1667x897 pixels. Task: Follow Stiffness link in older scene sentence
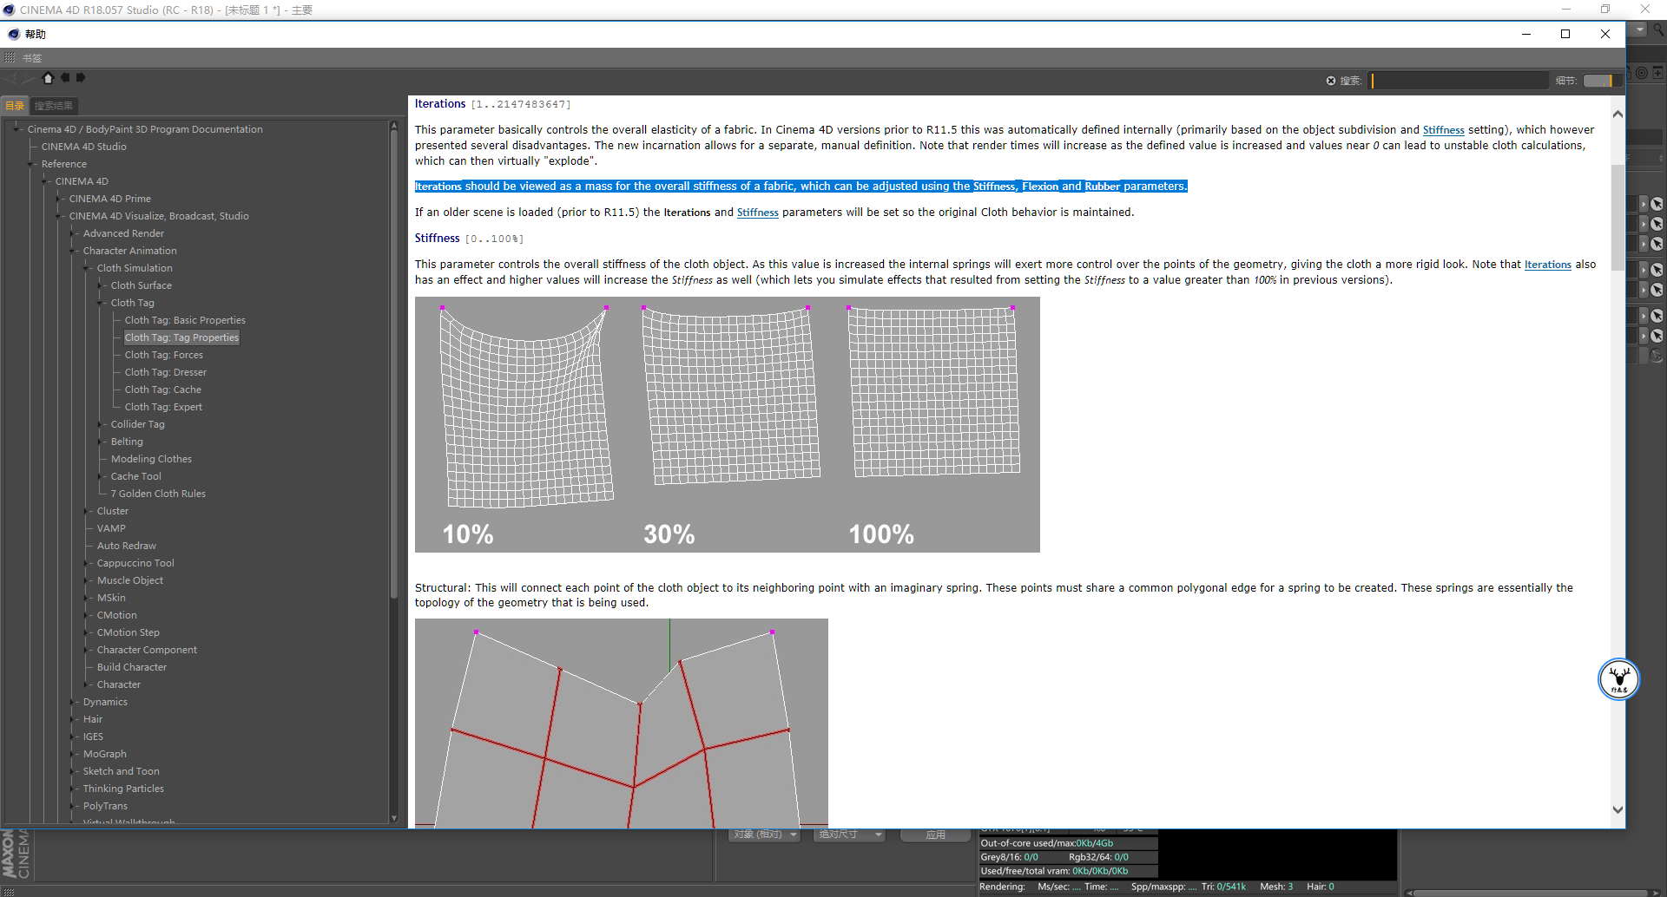[757, 213]
